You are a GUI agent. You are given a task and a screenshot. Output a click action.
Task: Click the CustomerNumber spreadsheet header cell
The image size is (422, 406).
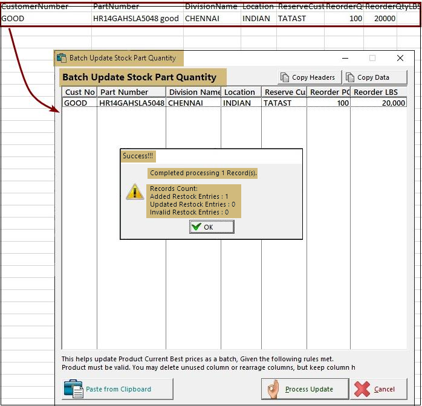click(47, 7)
